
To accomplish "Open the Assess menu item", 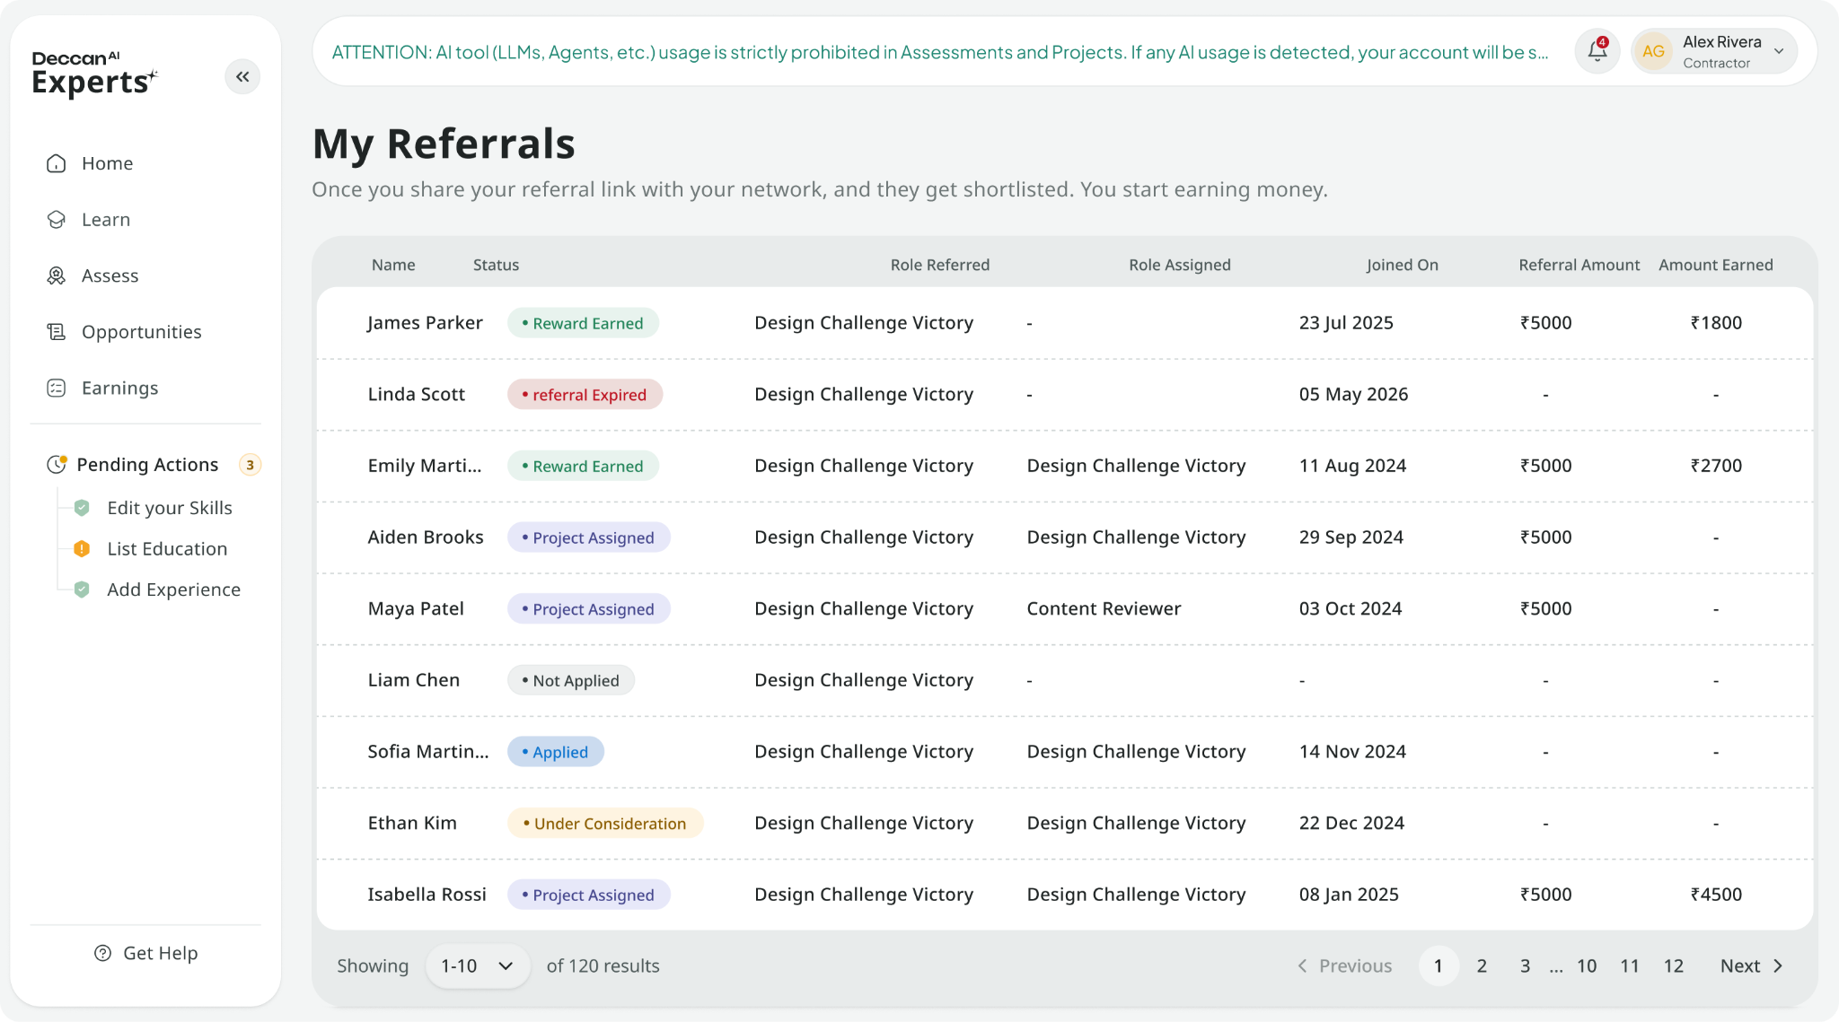I will pyautogui.click(x=110, y=275).
